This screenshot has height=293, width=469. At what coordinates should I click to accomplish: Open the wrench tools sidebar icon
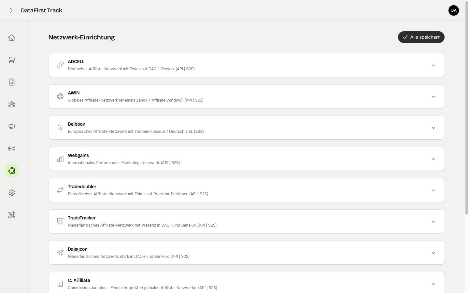coord(12,215)
